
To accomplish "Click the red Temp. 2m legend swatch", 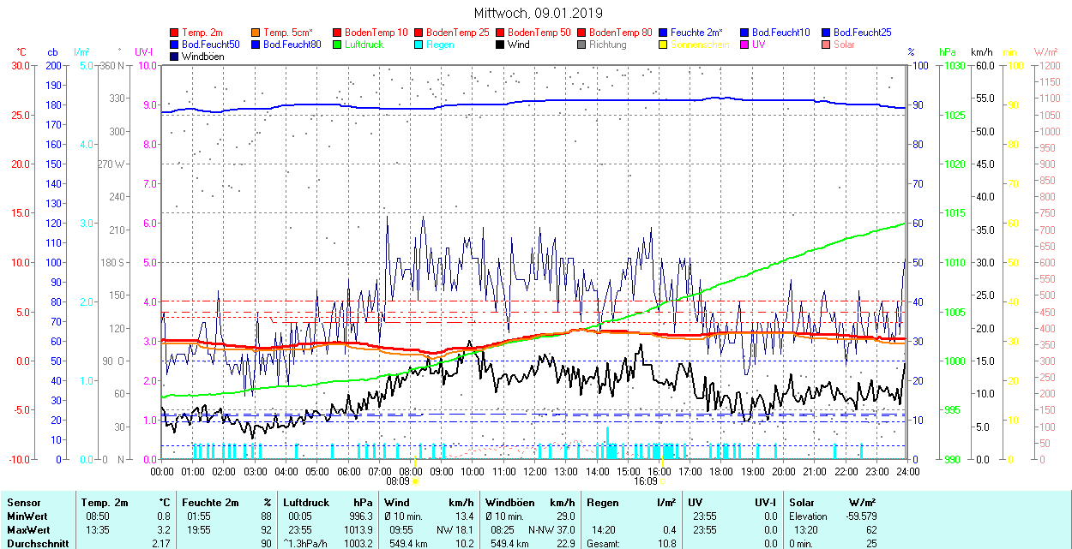I will pos(175,33).
